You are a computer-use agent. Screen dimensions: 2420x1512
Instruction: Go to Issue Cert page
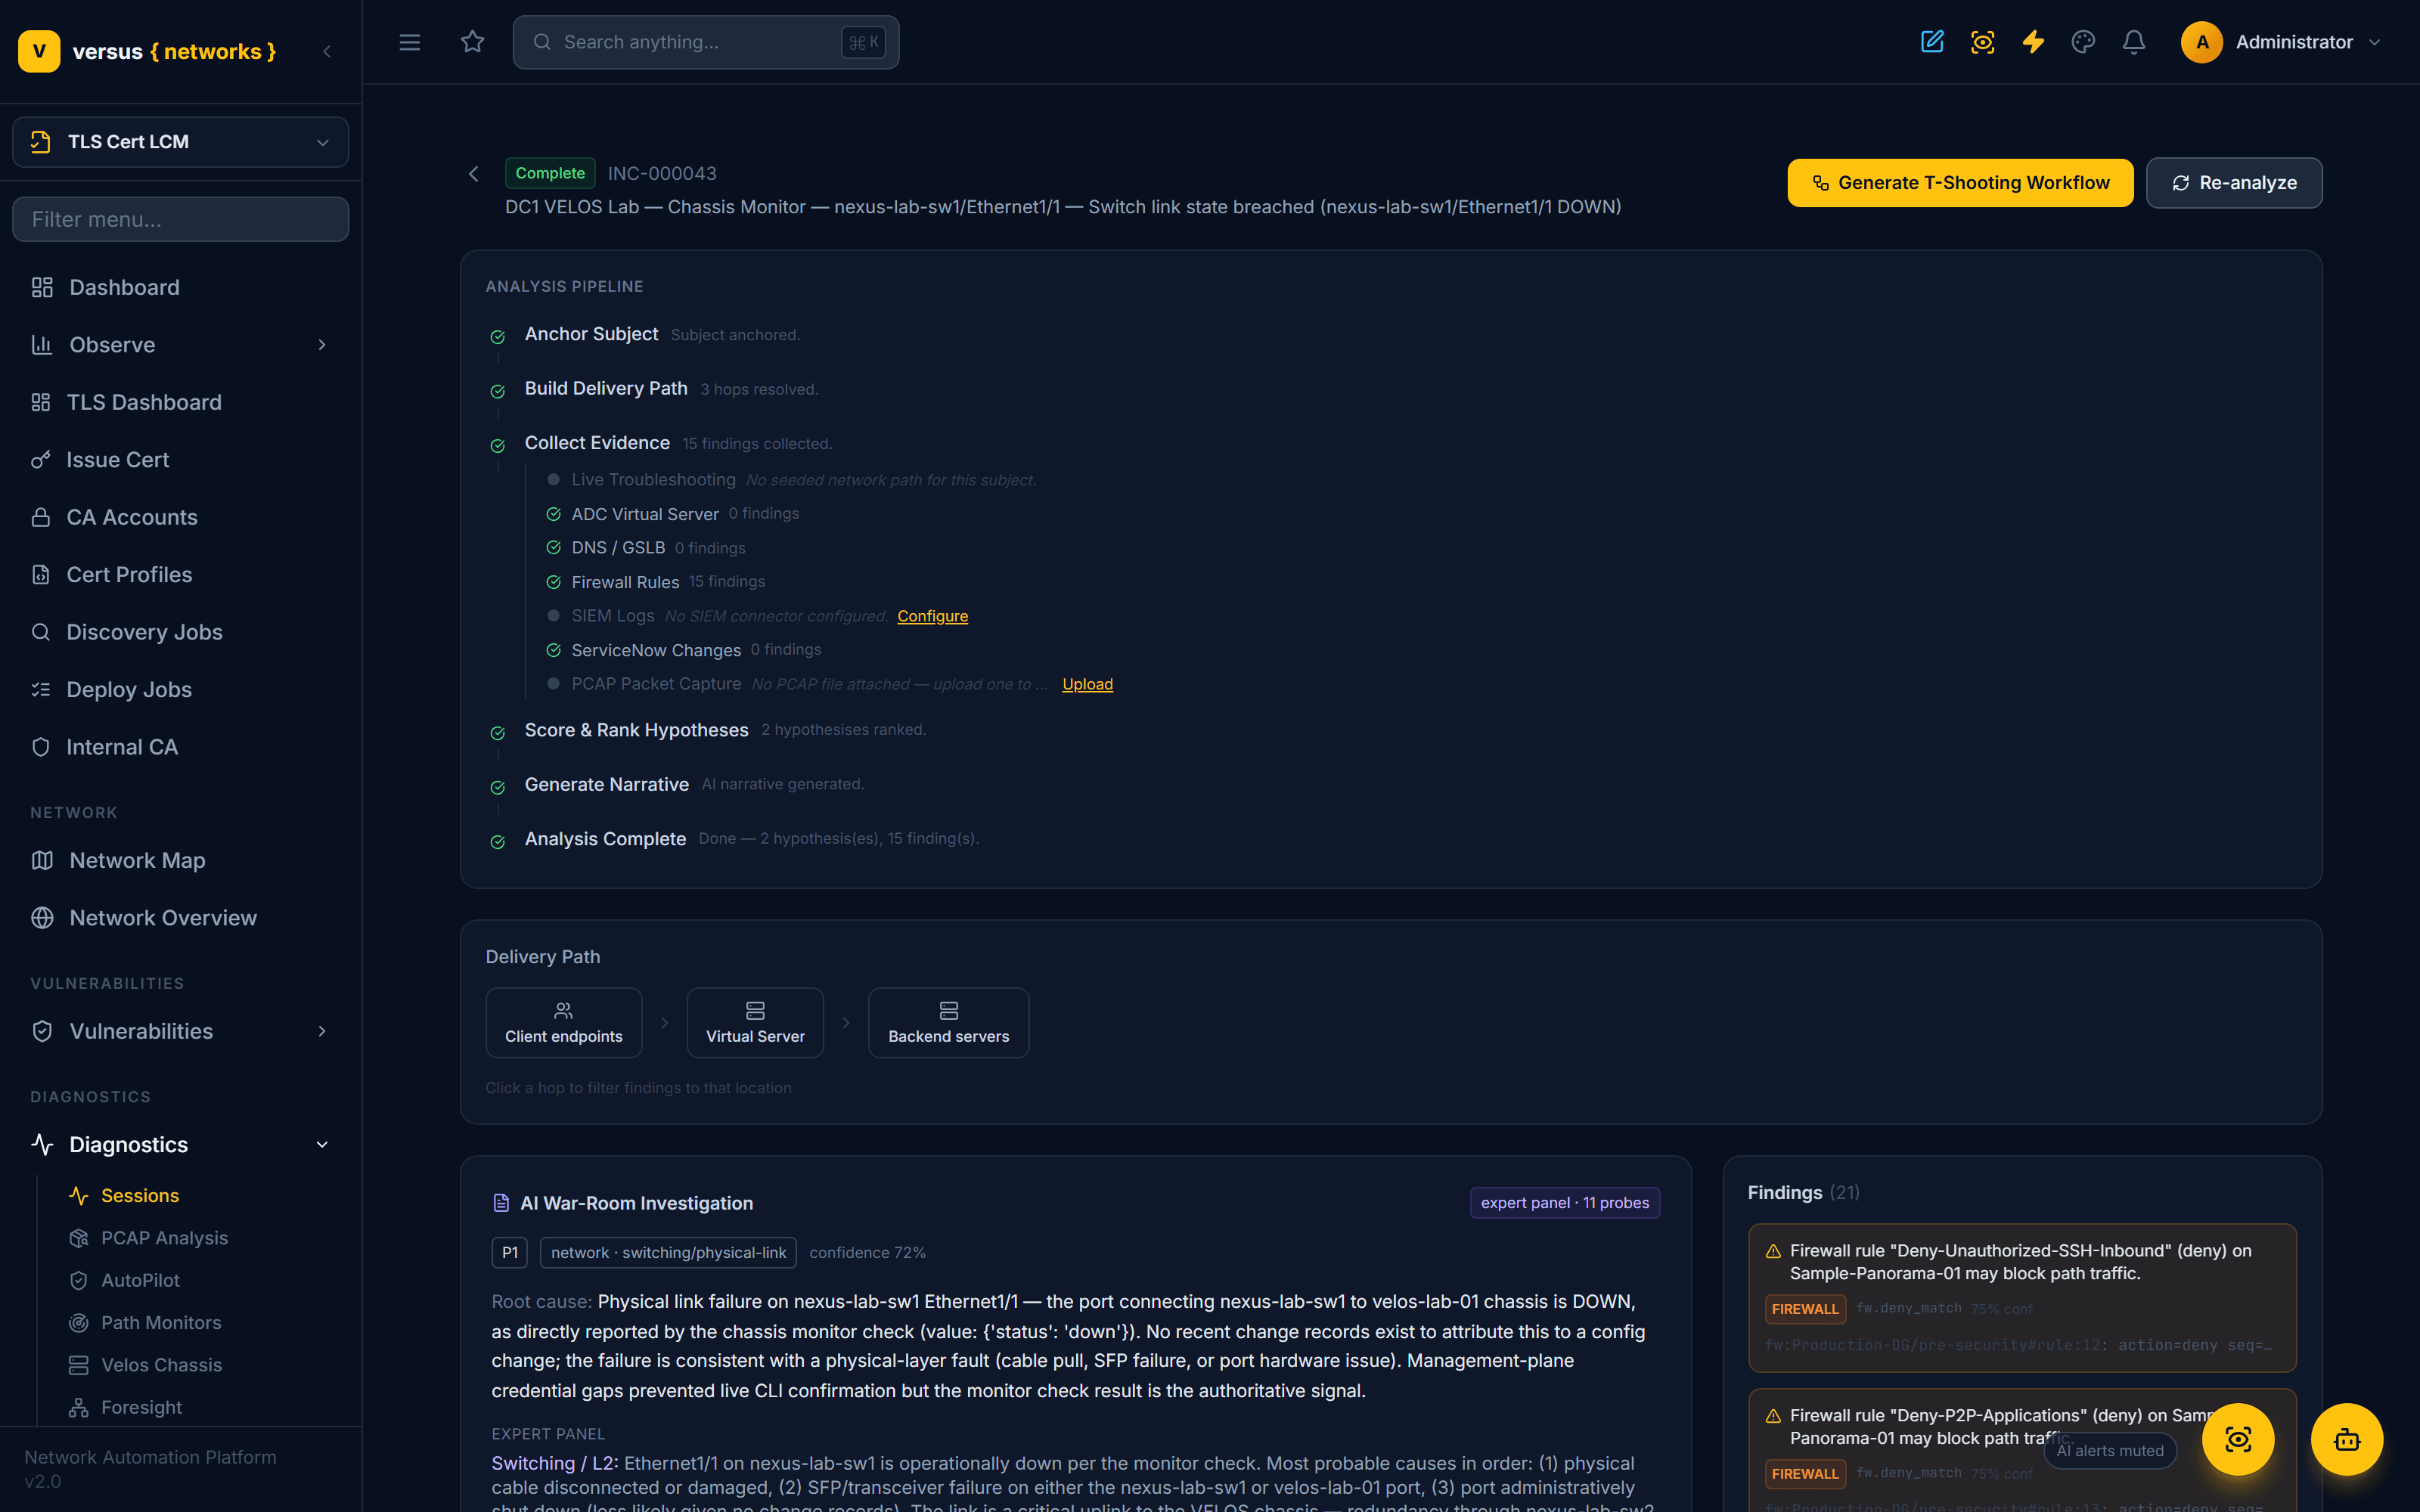180,460
